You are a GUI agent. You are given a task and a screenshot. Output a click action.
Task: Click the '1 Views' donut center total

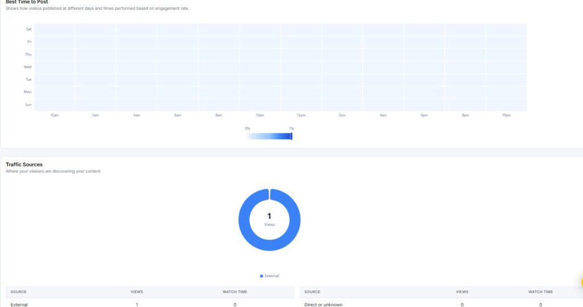pos(269,219)
